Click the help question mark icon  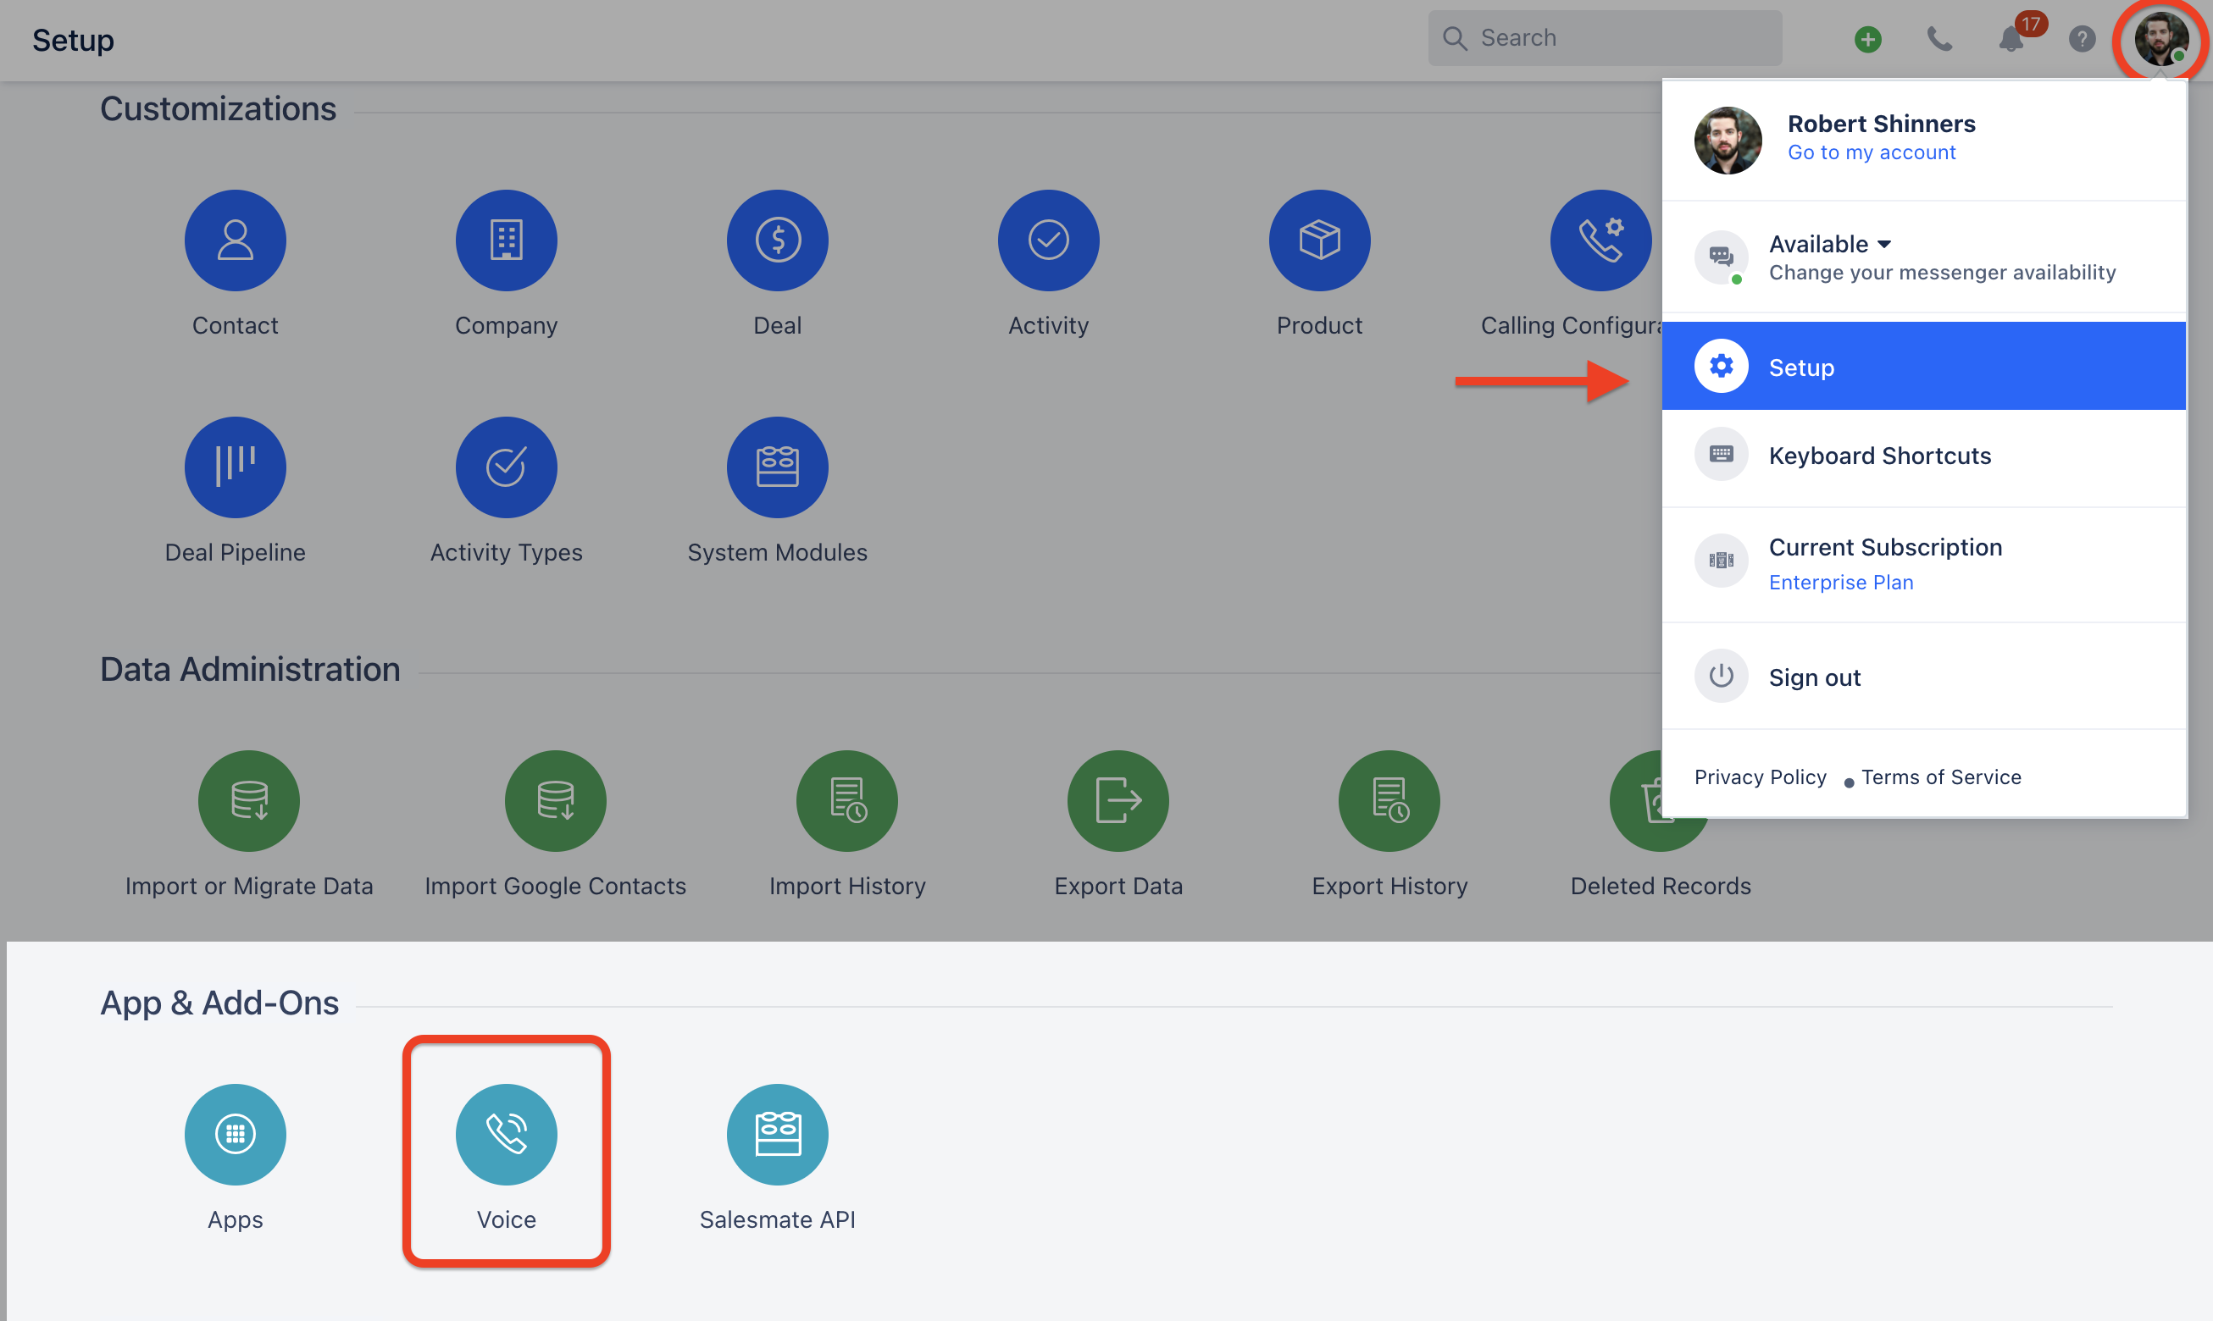pos(2081,39)
